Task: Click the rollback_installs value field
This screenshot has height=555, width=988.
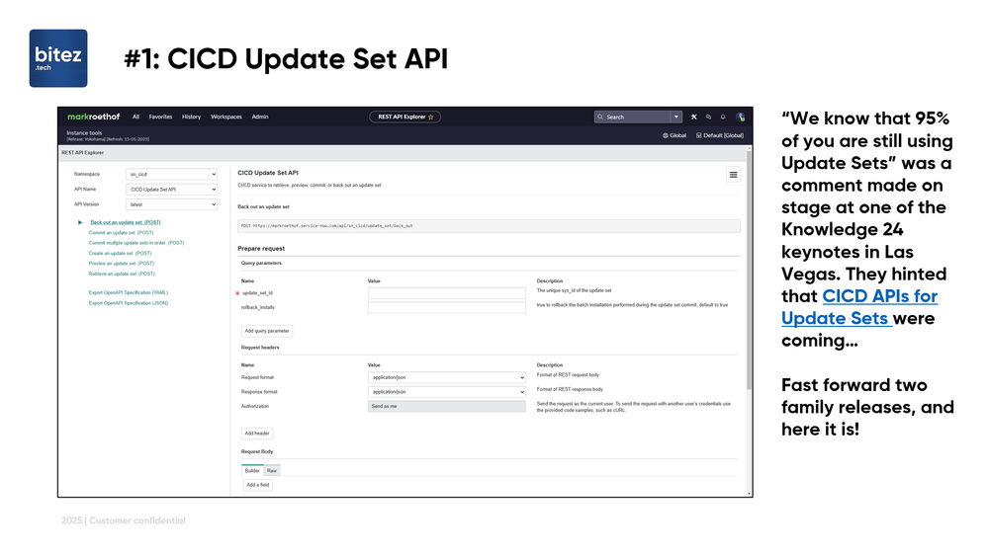Action: (x=447, y=308)
